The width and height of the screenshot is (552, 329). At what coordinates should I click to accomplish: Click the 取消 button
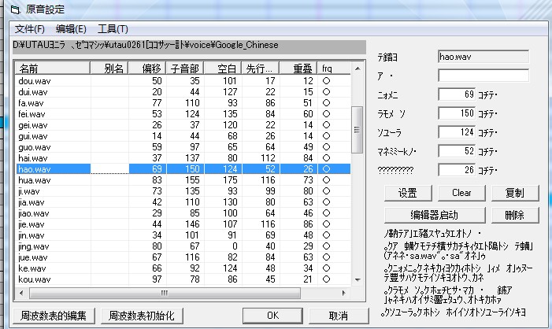coord(339,316)
